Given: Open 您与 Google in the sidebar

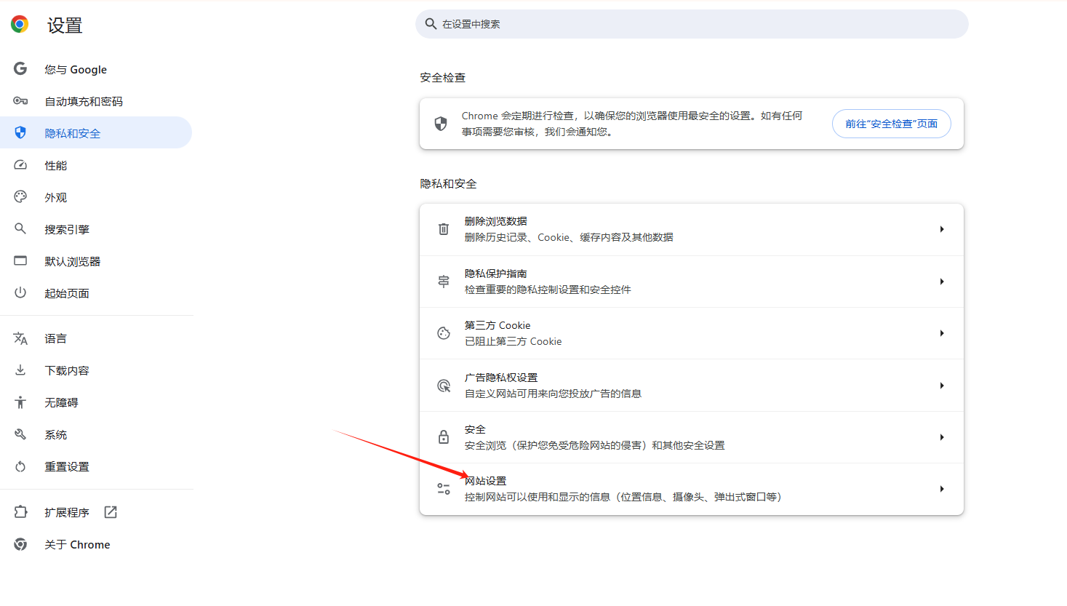Looking at the screenshot, I should click(96, 69).
